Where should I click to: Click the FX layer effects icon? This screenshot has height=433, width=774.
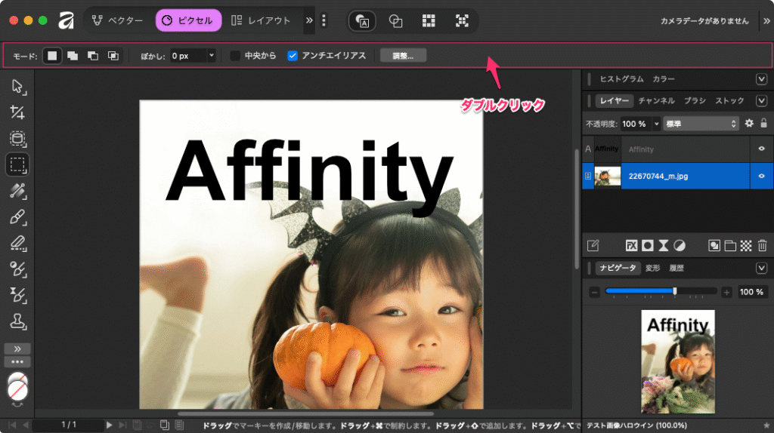click(x=631, y=245)
